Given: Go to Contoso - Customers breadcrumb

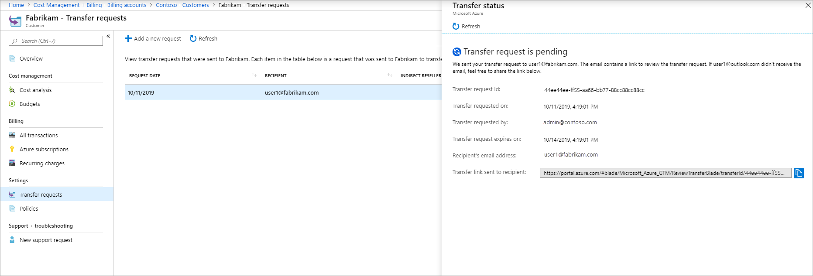Looking at the screenshot, I should (182, 5).
